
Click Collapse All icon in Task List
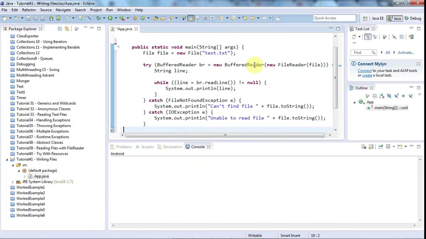coord(402,37)
